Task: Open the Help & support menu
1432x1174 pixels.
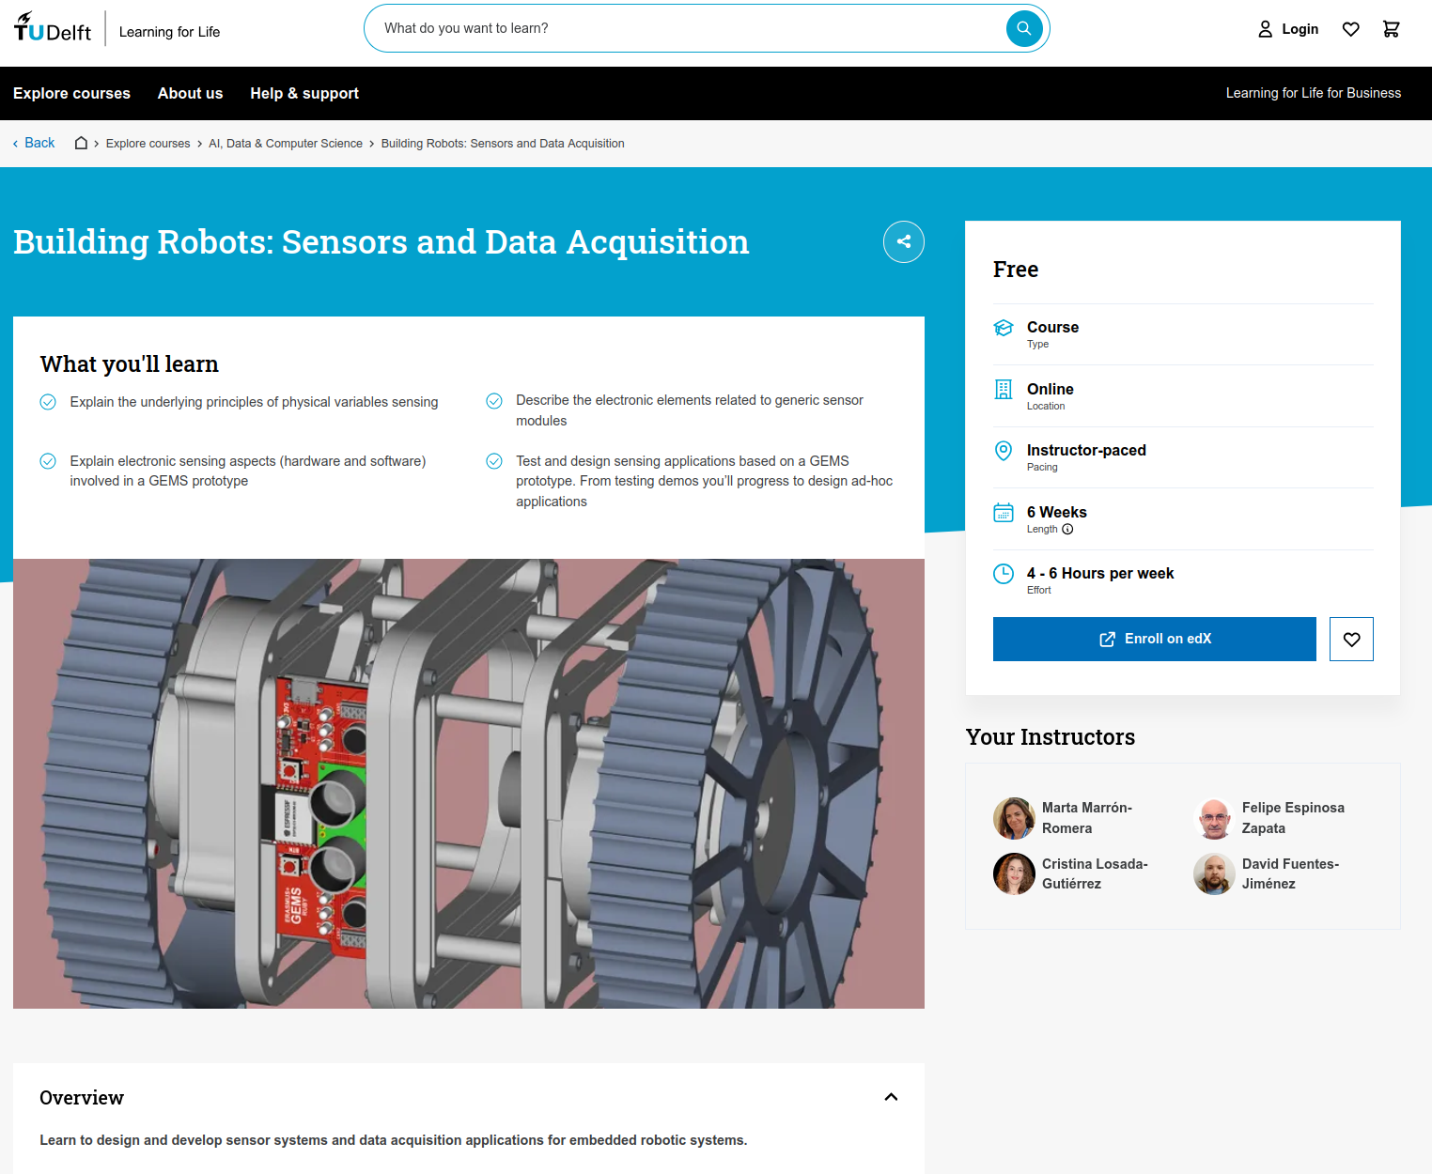Action: tap(304, 93)
